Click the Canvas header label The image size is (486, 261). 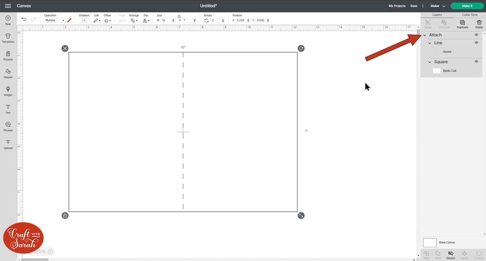click(24, 6)
